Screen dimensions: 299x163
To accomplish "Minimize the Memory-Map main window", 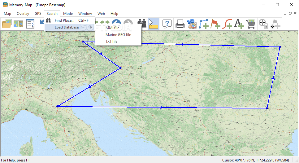I will (263, 5).
